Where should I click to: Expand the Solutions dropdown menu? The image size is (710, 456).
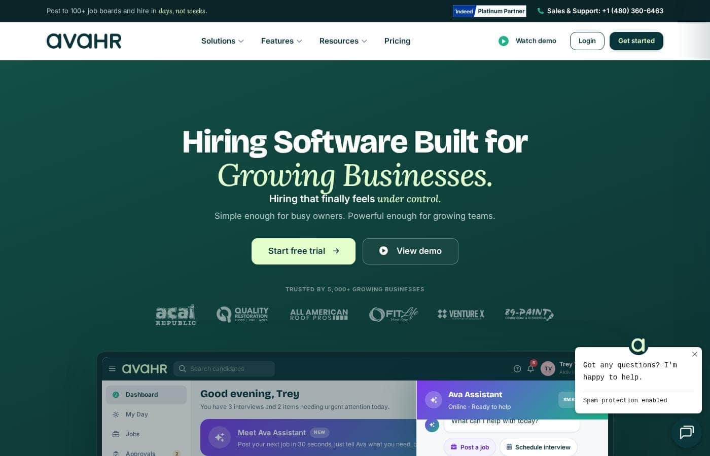point(223,41)
